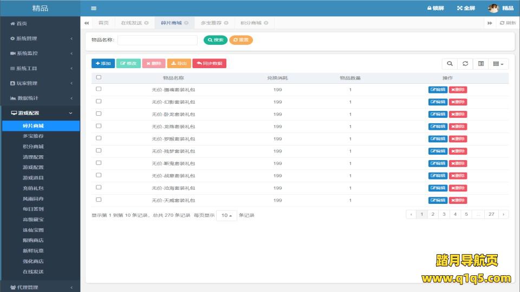This screenshot has width=520, height=292.
Task: Select the checkbox for 无价-卧龙套装礼包
Action: point(99,114)
